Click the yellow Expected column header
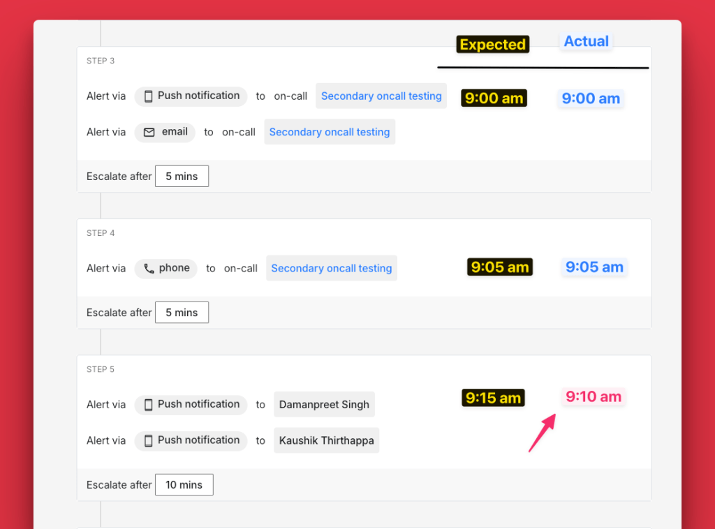 click(x=492, y=45)
